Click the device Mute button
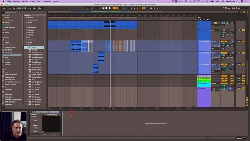This screenshot has width=250, height=141. [36, 134]
